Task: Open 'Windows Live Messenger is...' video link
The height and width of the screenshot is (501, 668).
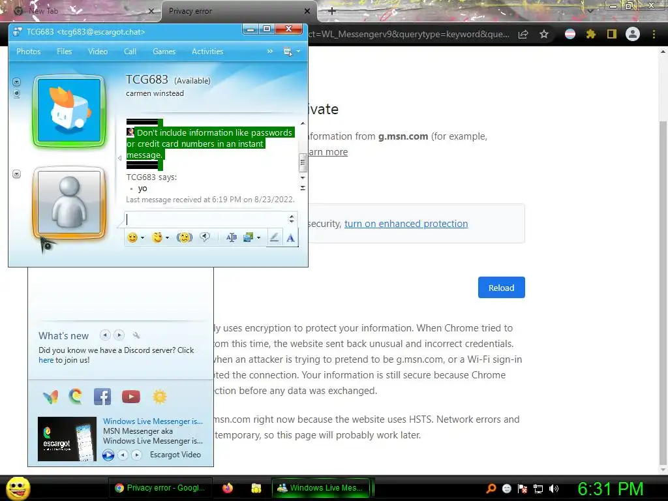Action: pos(153,421)
